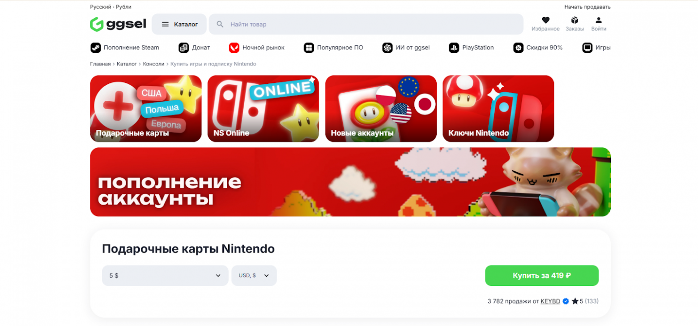Open seller KEYBD link

(x=550, y=301)
